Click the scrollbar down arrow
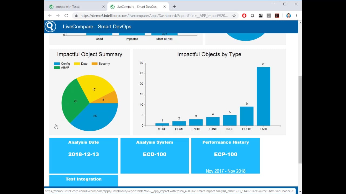The height and width of the screenshot is (194, 346). [300, 191]
